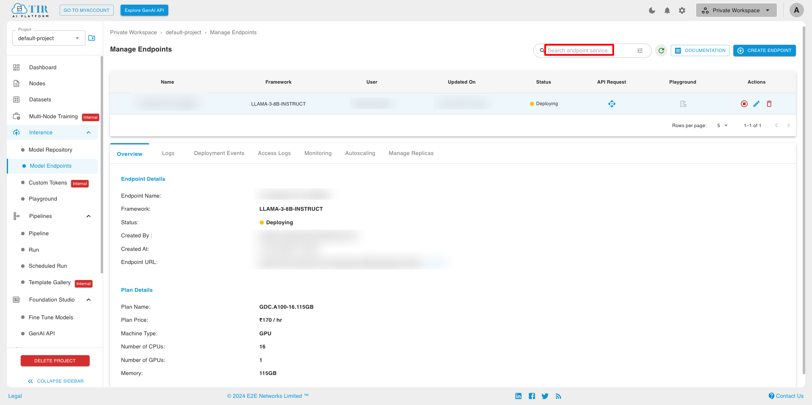812x405 pixels.
Task: Open API Request for LLAMA-3-8B-INSTRUCT endpoint
Action: click(612, 104)
